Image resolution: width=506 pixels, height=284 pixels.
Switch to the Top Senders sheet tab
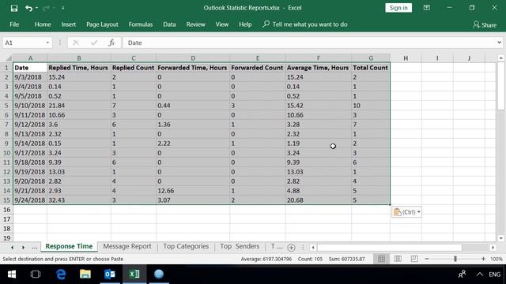(x=240, y=246)
